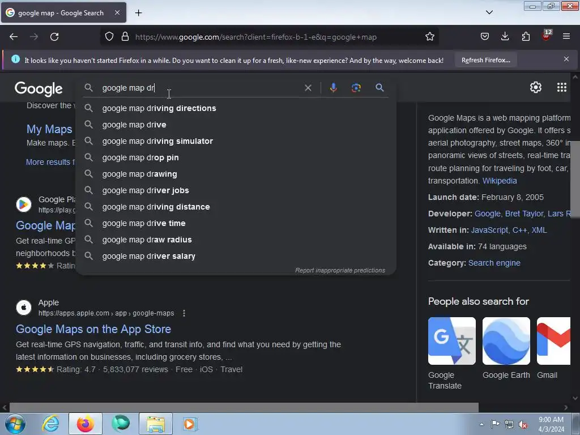Choose suggestion google map driving simulator

(236, 141)
